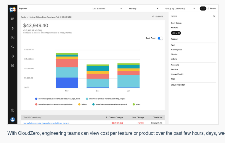Open the notifications bell icon
225x146 pixels.
pyautogui.click(x=13, y=56)
